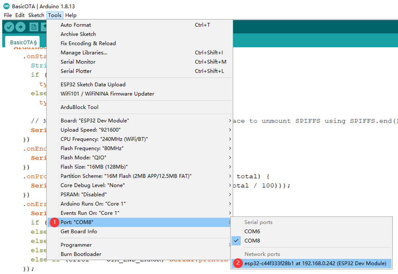
Task: Expand Arduino Runs On Core 1 submenu
Action: [140, 204]
